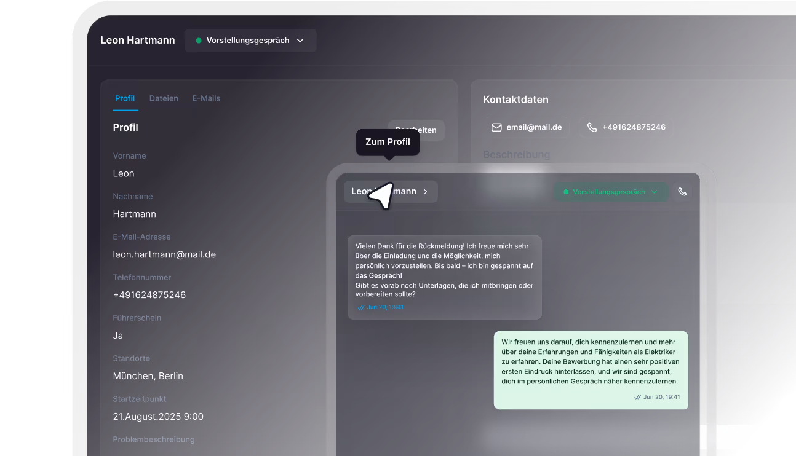The height and width of the screenshot is (456, 796).
Task: Click the phone call icon in the chat header
Action: coord(682,191)
